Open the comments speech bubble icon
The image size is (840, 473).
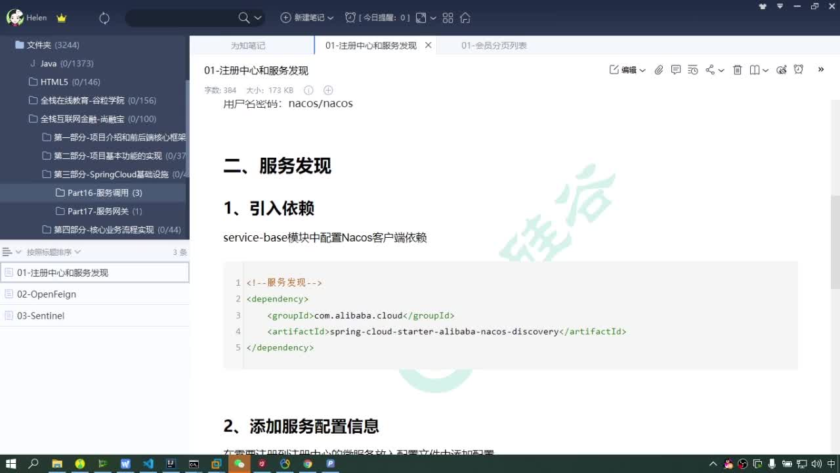tap(676, 70)
